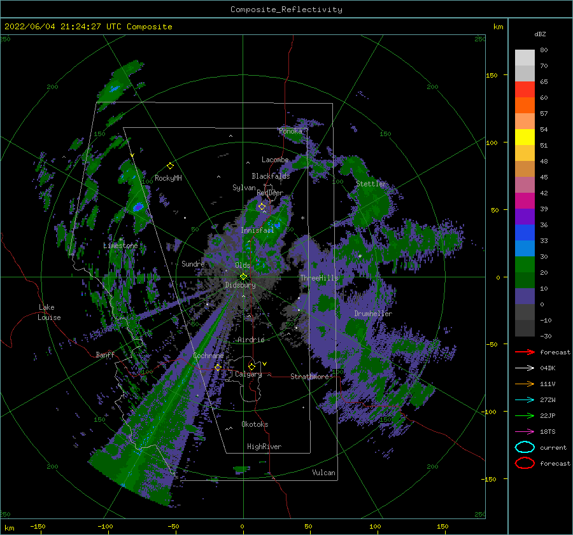Viewport: 573px width, 535px height.
Task: Click the yellow diamond marker above Calgary
Action: (x=251, y=366)
